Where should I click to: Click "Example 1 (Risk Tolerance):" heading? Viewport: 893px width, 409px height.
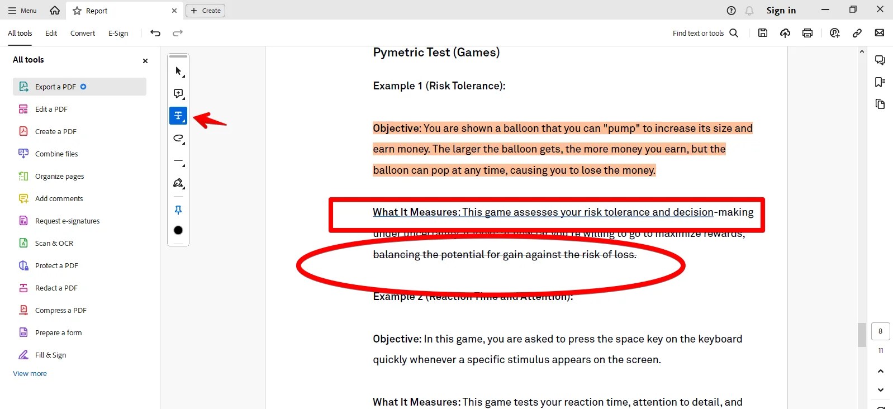[439, 86]
